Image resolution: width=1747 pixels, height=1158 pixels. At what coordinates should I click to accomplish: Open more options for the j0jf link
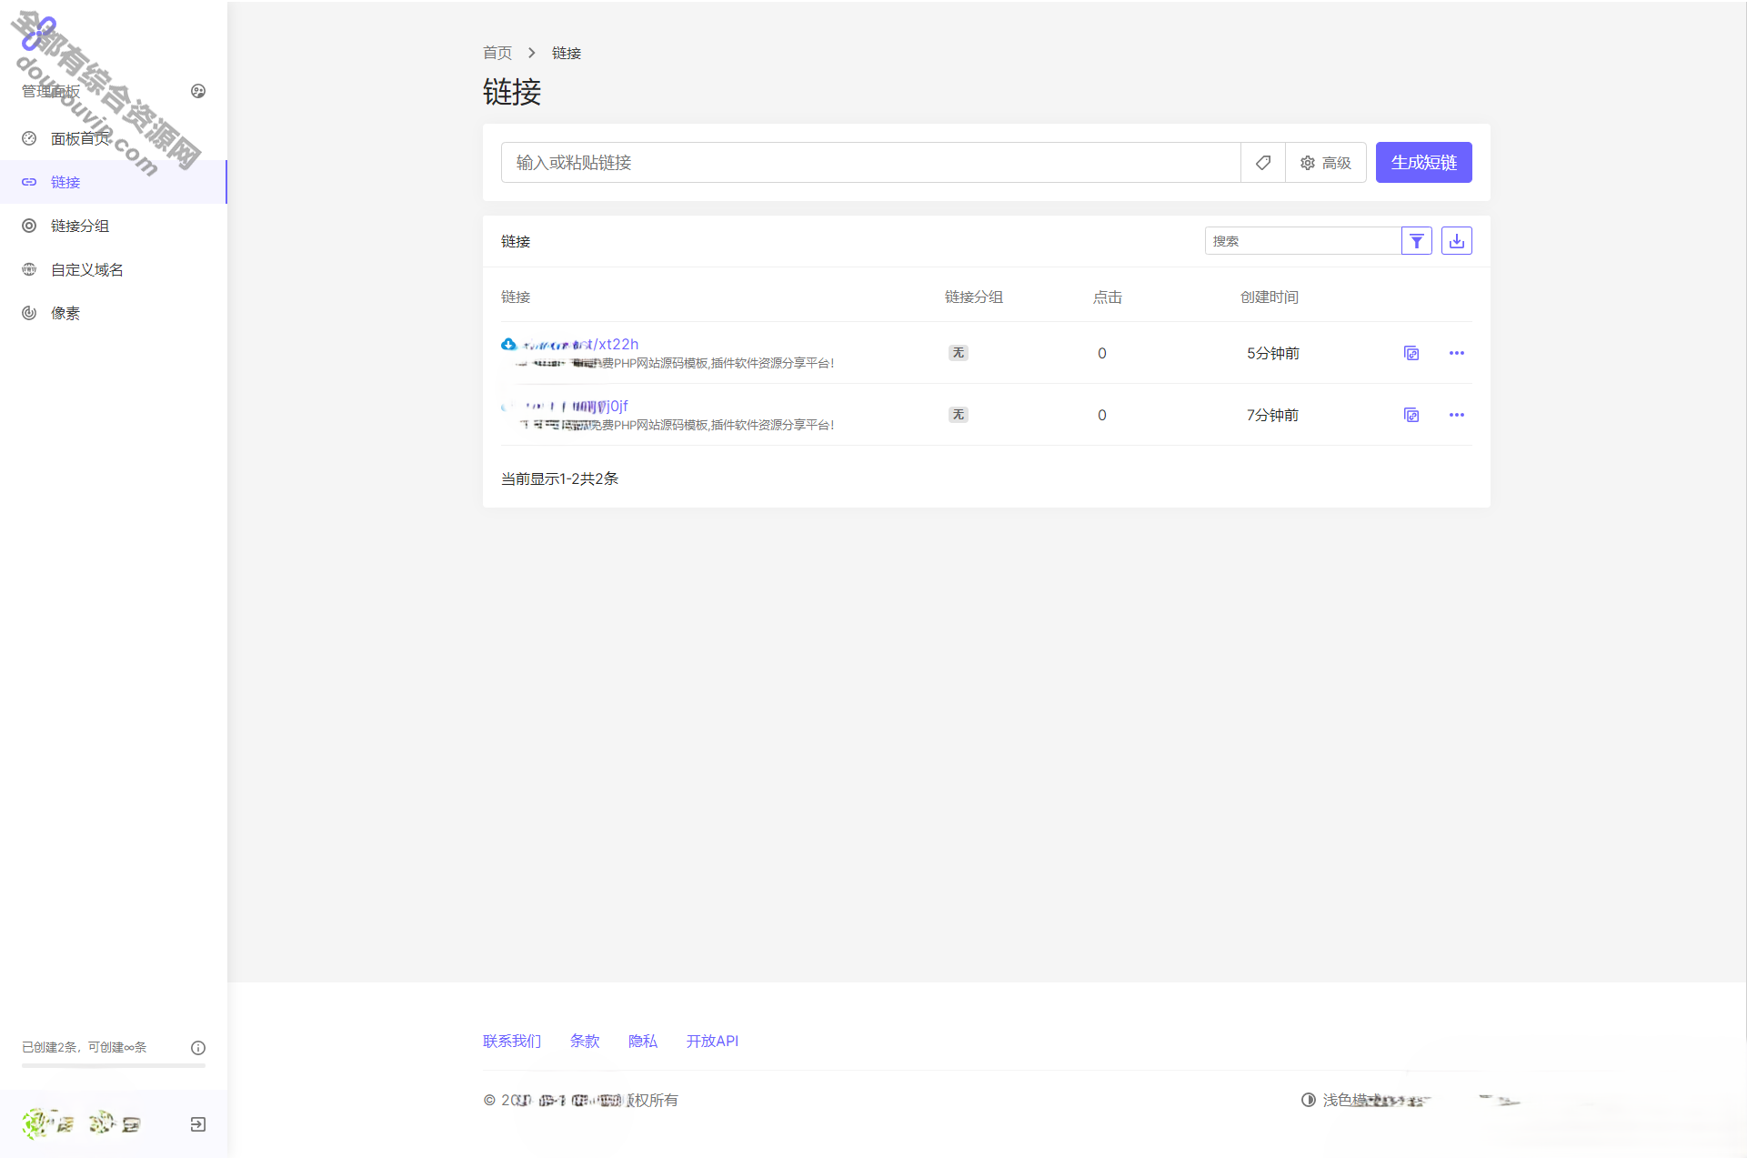[x=1457, y=415]
